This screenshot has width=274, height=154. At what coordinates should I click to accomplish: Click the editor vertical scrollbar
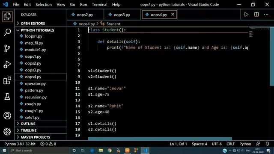point(272,56)
